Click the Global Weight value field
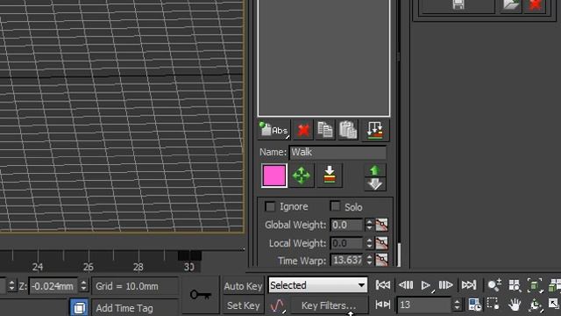561x316 pixels. (346, 225)
